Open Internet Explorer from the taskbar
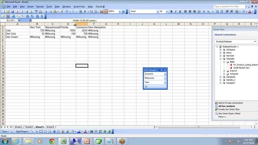 16,141
